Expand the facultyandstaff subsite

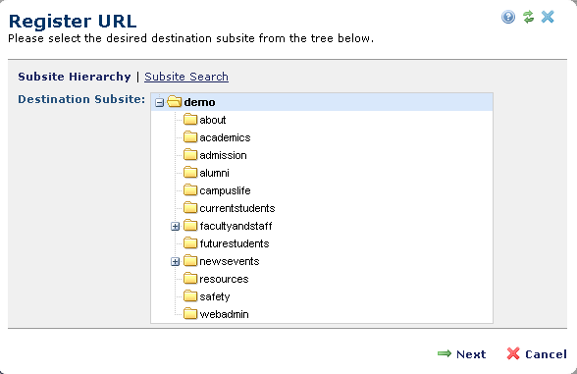click(x=175, y=227)
